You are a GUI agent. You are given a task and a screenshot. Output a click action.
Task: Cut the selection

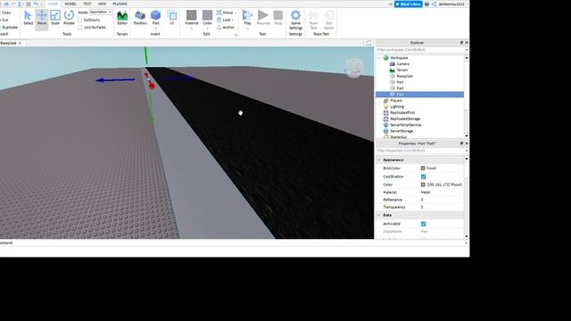[4, 20]
